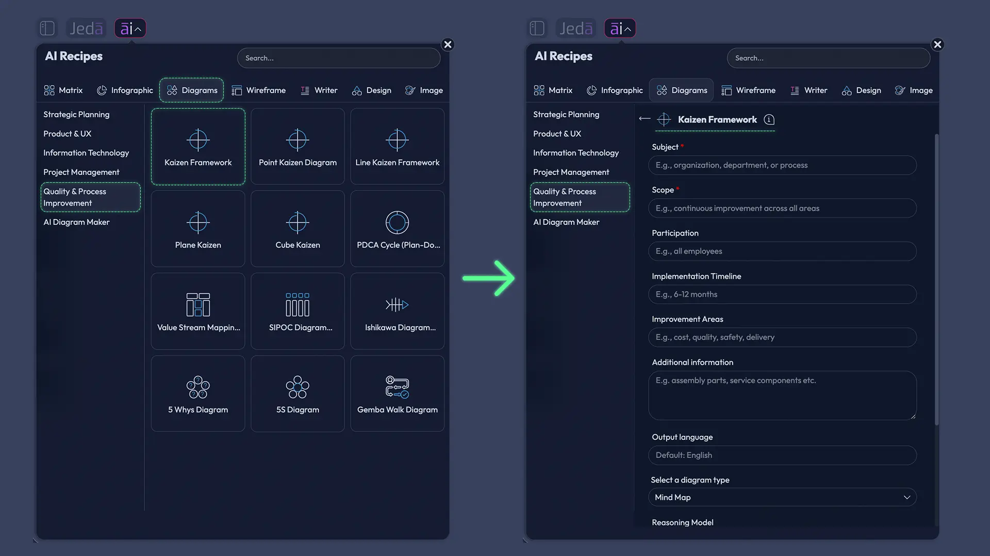Select Product & UX category in left panel
990x556 pixels.
tap(67, 134)
